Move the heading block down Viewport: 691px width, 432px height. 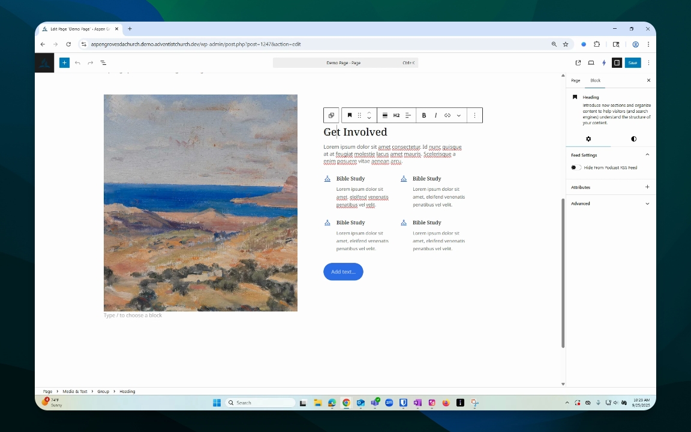[x=369, y=118]
